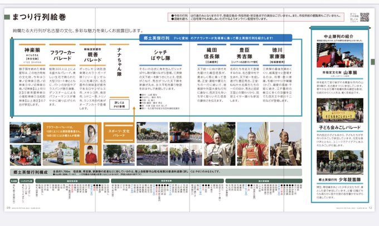379x226 pixels.
Task: Click the 詳しくはP41参照 box
Action: click(x=119, y=104)
